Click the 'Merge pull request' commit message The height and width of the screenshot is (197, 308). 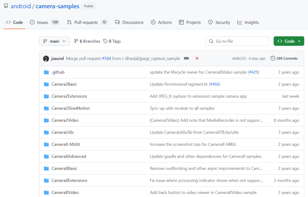coord(84,58)
